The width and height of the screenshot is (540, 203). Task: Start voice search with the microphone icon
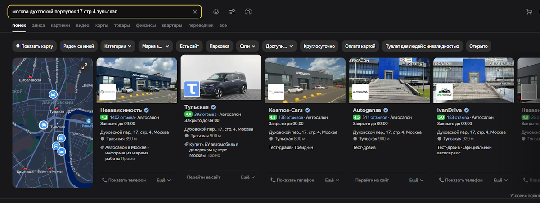216,12
